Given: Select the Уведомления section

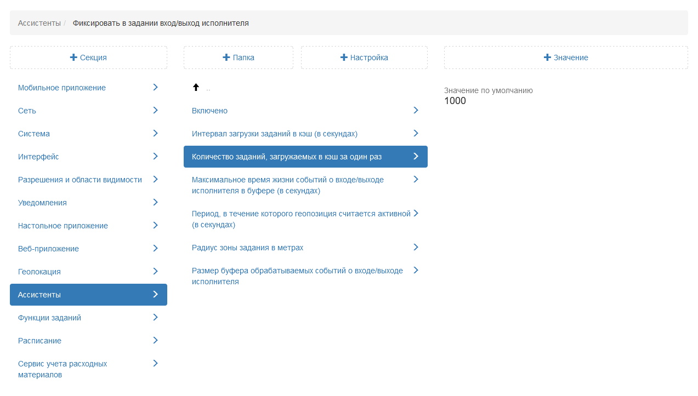Looking at the screenshot, I should [42, 203].
